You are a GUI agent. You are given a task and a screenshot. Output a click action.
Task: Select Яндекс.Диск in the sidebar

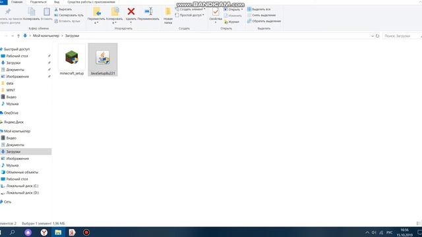coord(13,122)
